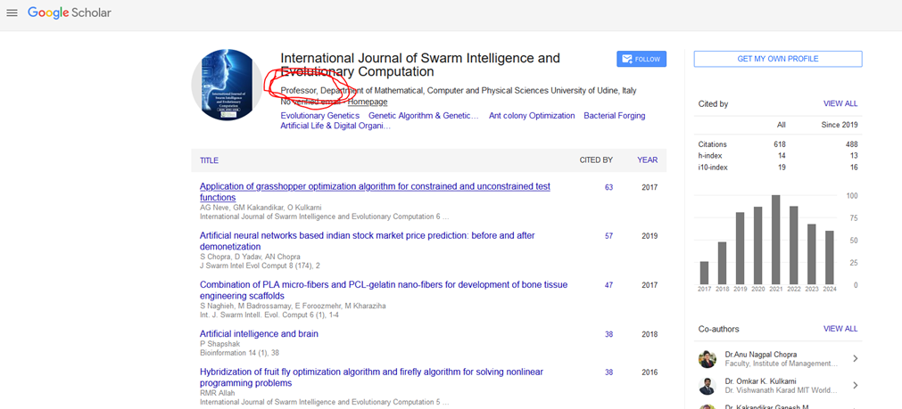902x409 pixels.
Task: Click 38 citations for Artificial intelligence and brain
Action: click(x=608, y=334)
